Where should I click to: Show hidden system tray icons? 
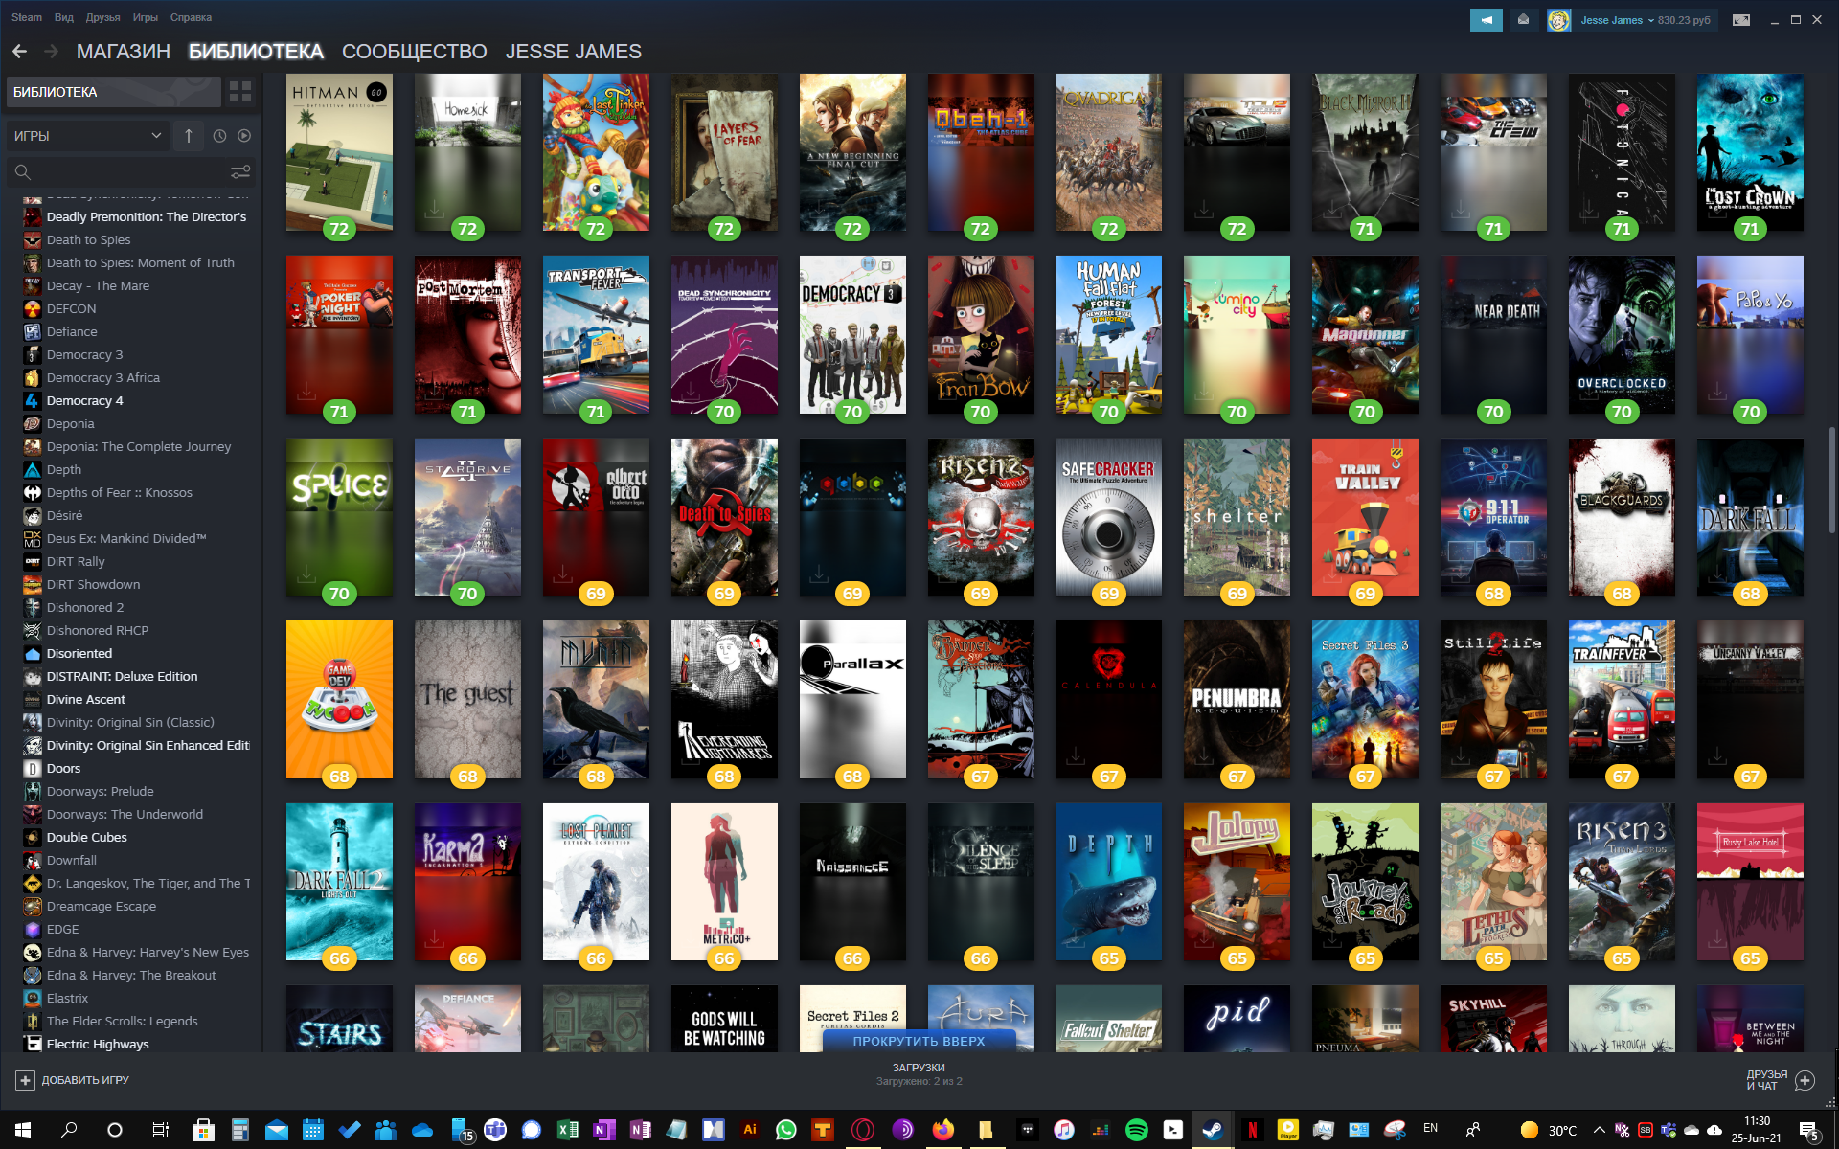click(x=1599, y=1130)
